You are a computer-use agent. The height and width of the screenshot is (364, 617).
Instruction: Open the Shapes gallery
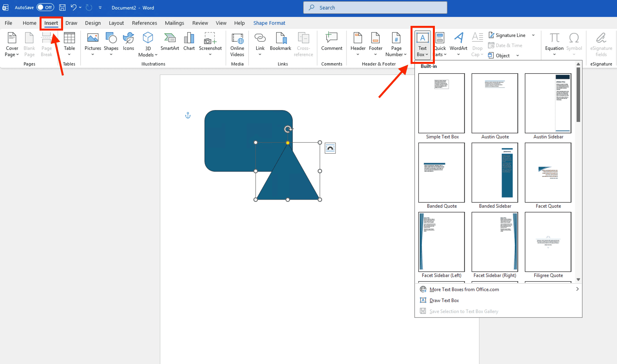111,45
